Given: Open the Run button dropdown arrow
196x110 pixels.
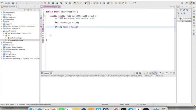Looking at the screenshot, I should pyautogui.click(x=55, y=3).
